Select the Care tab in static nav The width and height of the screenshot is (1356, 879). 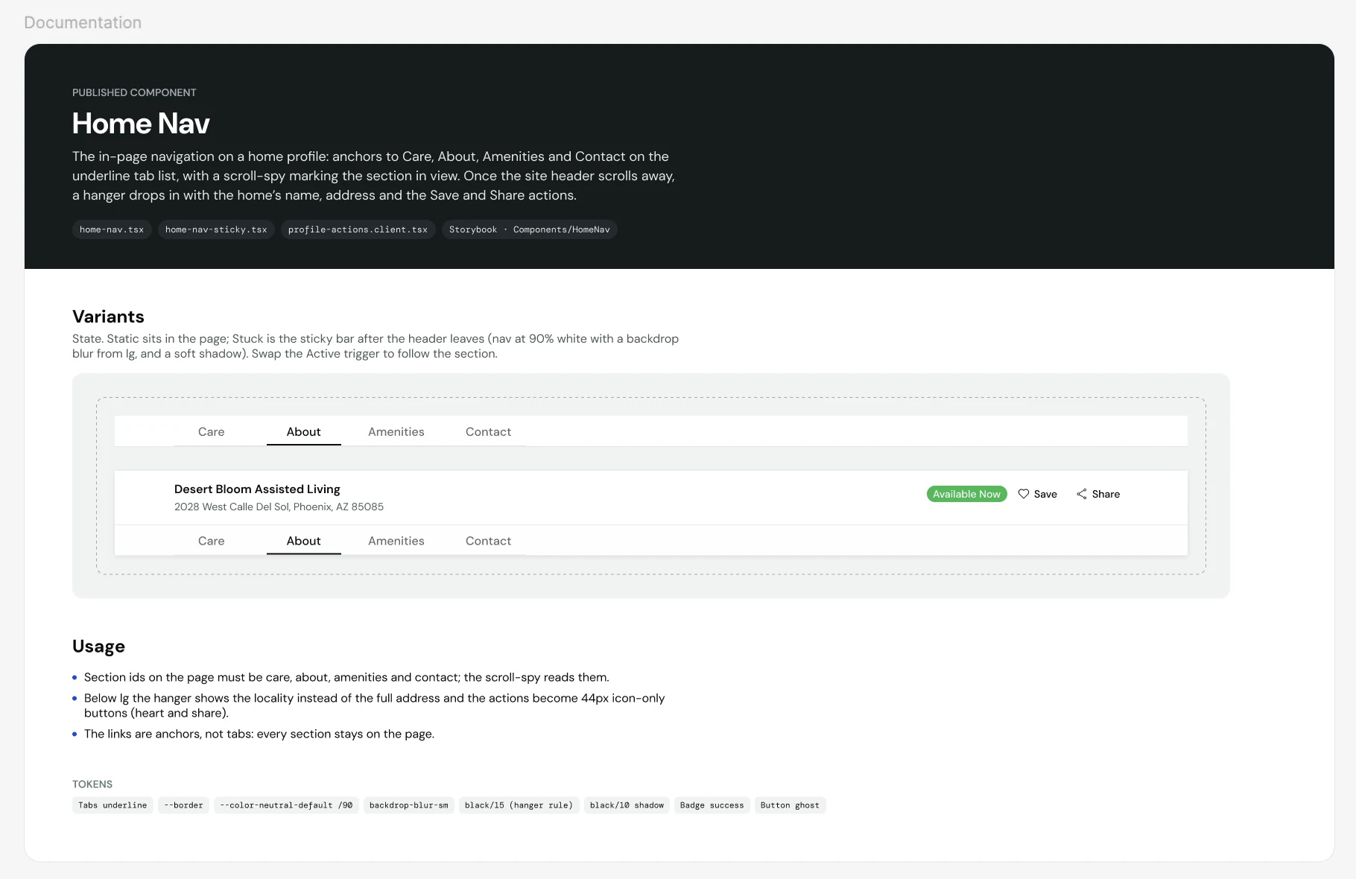pos(212,431)
